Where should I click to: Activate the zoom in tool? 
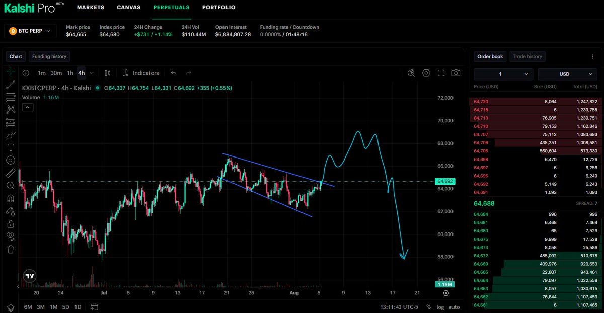[11, 185]
